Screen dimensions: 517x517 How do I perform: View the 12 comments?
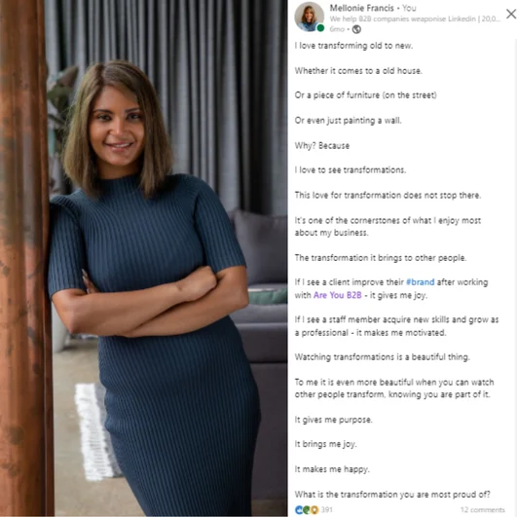click(x=482, y=510)
